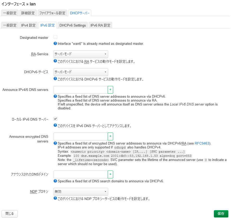Add entry with plus for Announce encrypted DNS servers

(110, 136)
